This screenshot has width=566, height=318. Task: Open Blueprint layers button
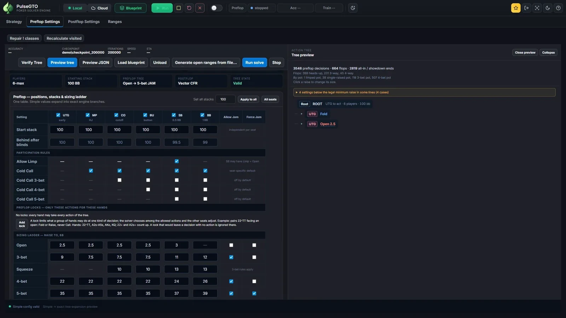[131, 8]
